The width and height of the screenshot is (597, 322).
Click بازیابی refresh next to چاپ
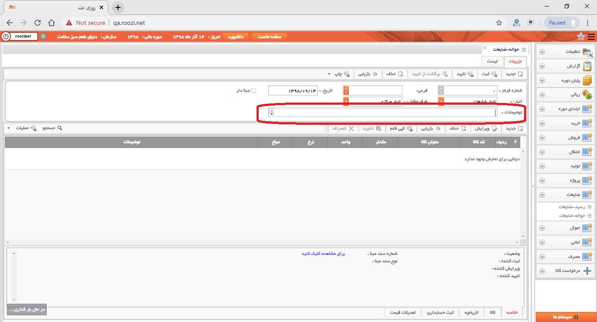(x=368, y=74)
